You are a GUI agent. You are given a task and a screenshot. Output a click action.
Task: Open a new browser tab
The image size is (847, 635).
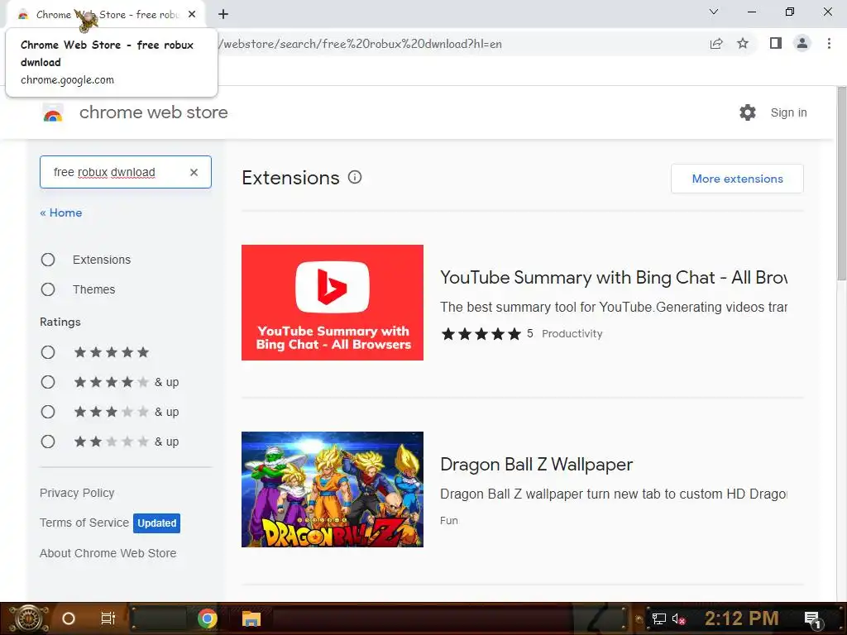click(223, 14)
